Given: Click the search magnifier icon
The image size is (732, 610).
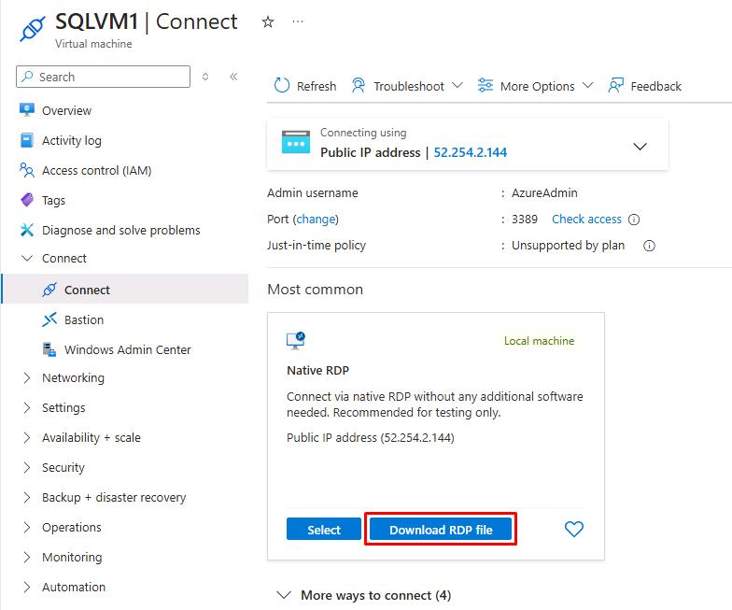Looking at the screenshot, I should 28,77.
